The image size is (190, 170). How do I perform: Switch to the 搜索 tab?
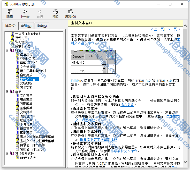42,26
